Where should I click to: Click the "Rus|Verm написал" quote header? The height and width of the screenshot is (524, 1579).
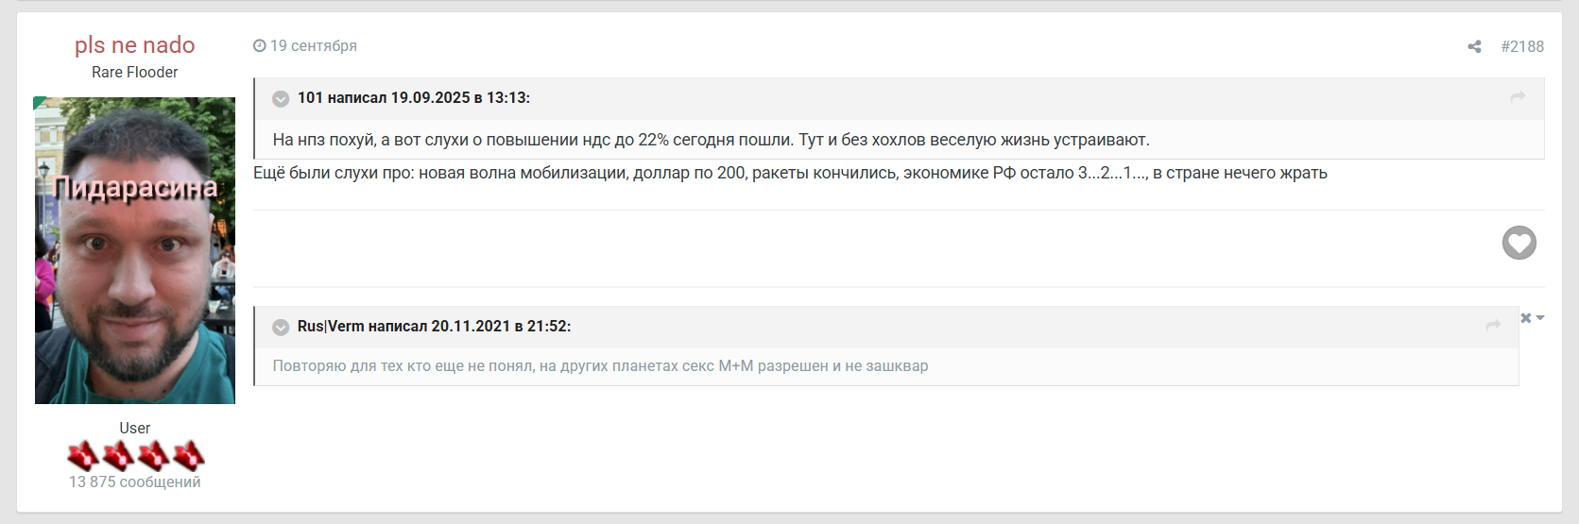[x=434, y=327]
